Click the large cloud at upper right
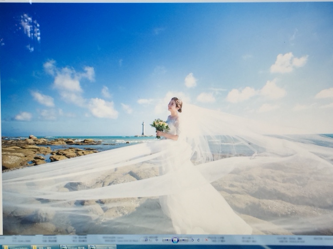The image size is (333, 249). click(x=288, y=62)
